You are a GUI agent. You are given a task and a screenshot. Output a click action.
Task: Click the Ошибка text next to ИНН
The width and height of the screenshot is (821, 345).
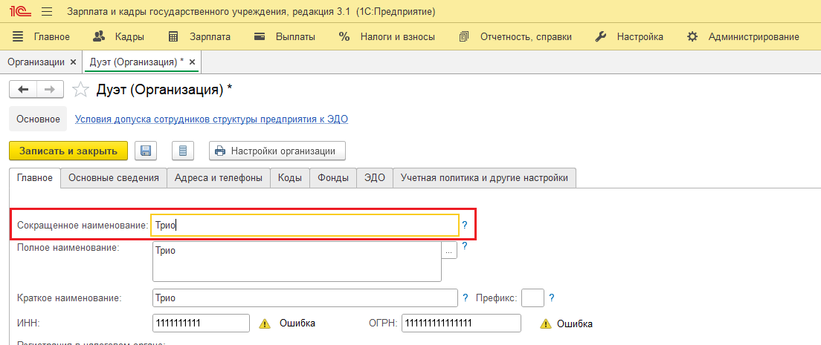(x=297, y=323)
